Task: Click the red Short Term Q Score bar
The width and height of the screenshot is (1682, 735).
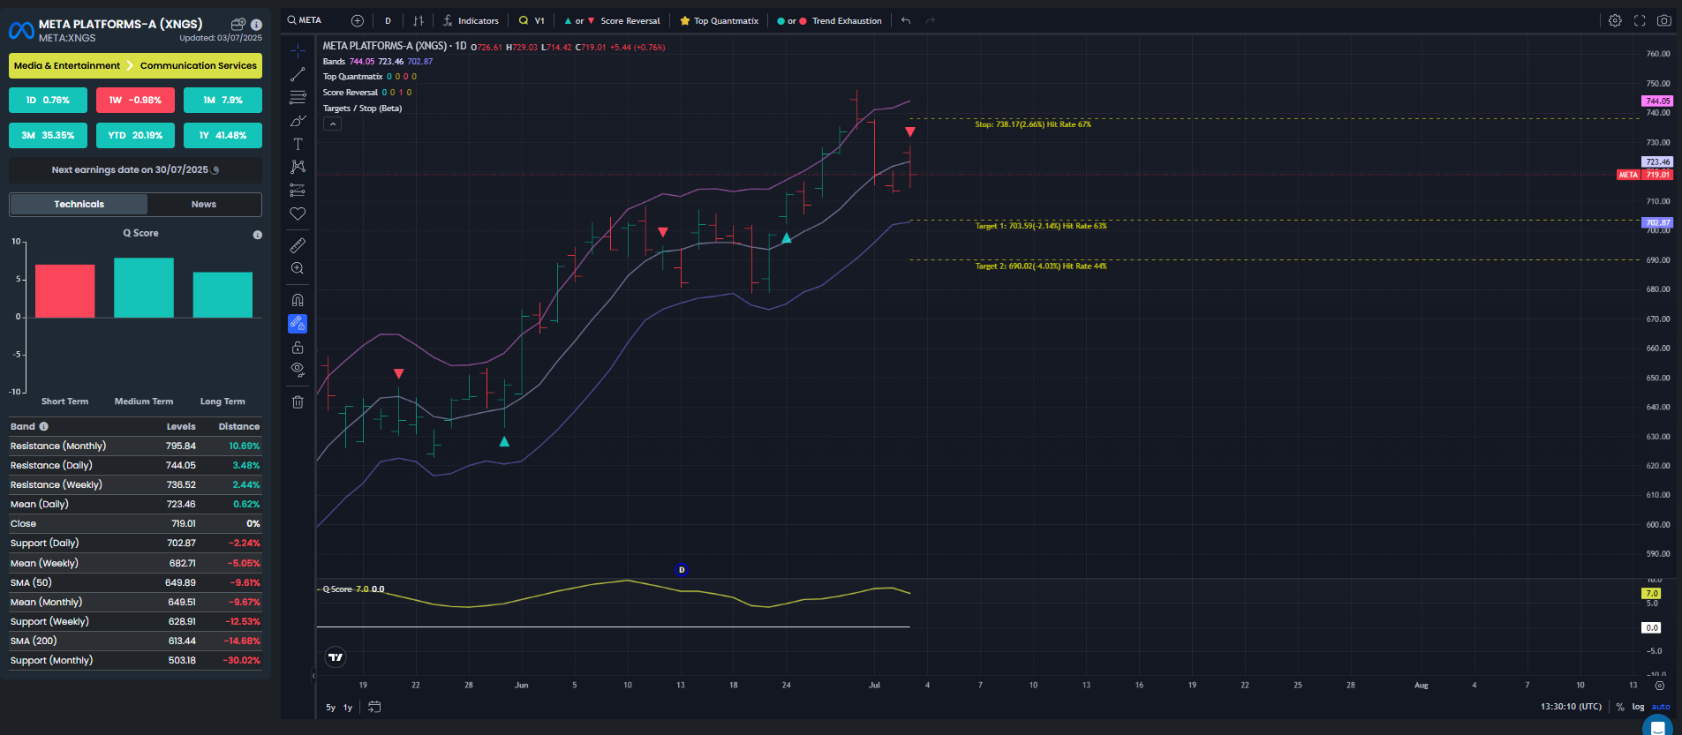Action: (64, 291)
